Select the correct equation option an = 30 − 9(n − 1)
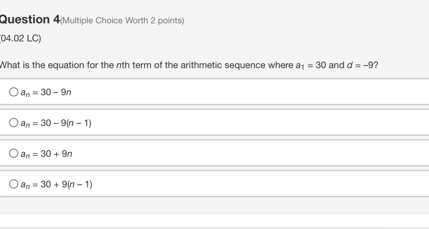Viewport: 429px width, 229px height. [56, 123]
